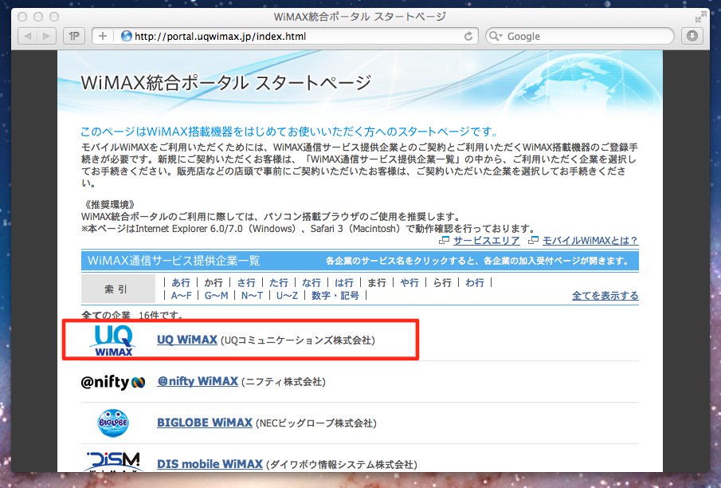Click the globe site icon in address bar
Screen dimensions: 721x488
126,36
